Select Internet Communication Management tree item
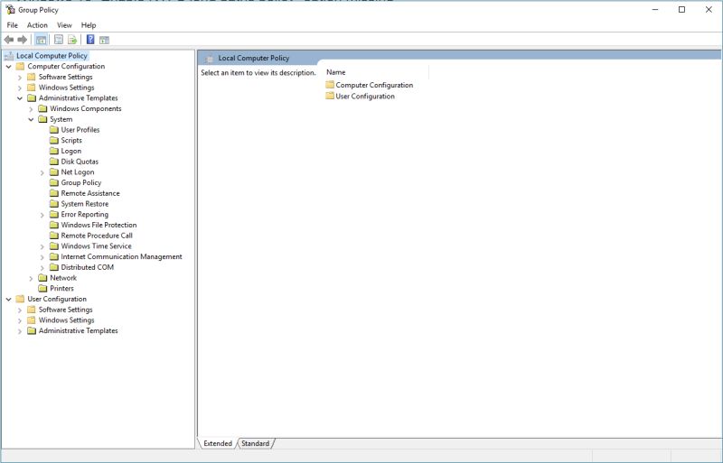This screenshot has height=463, width=723. (122, 256)
